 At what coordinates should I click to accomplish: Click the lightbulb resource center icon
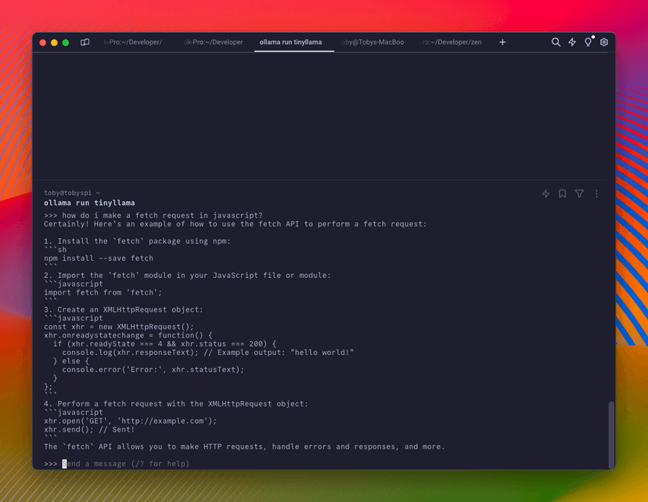589,42
